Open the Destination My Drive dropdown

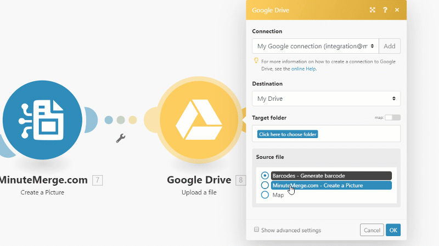tap(326, 99)
